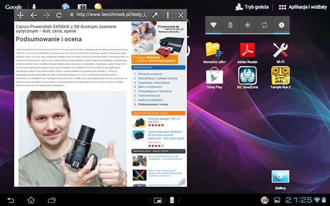Open the Ergonomia i konstrukcja chapter
This screenshot has width=330, height=206.
(153, 83)
